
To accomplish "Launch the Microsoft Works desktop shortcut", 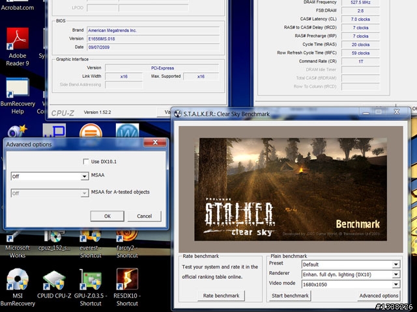I will 18,244.
